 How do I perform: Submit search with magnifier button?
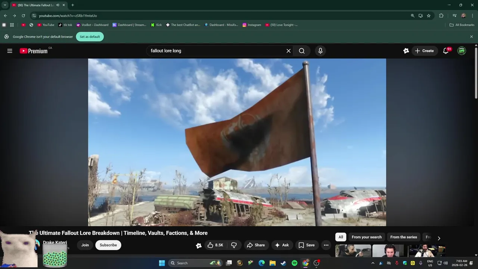[302, 51]
